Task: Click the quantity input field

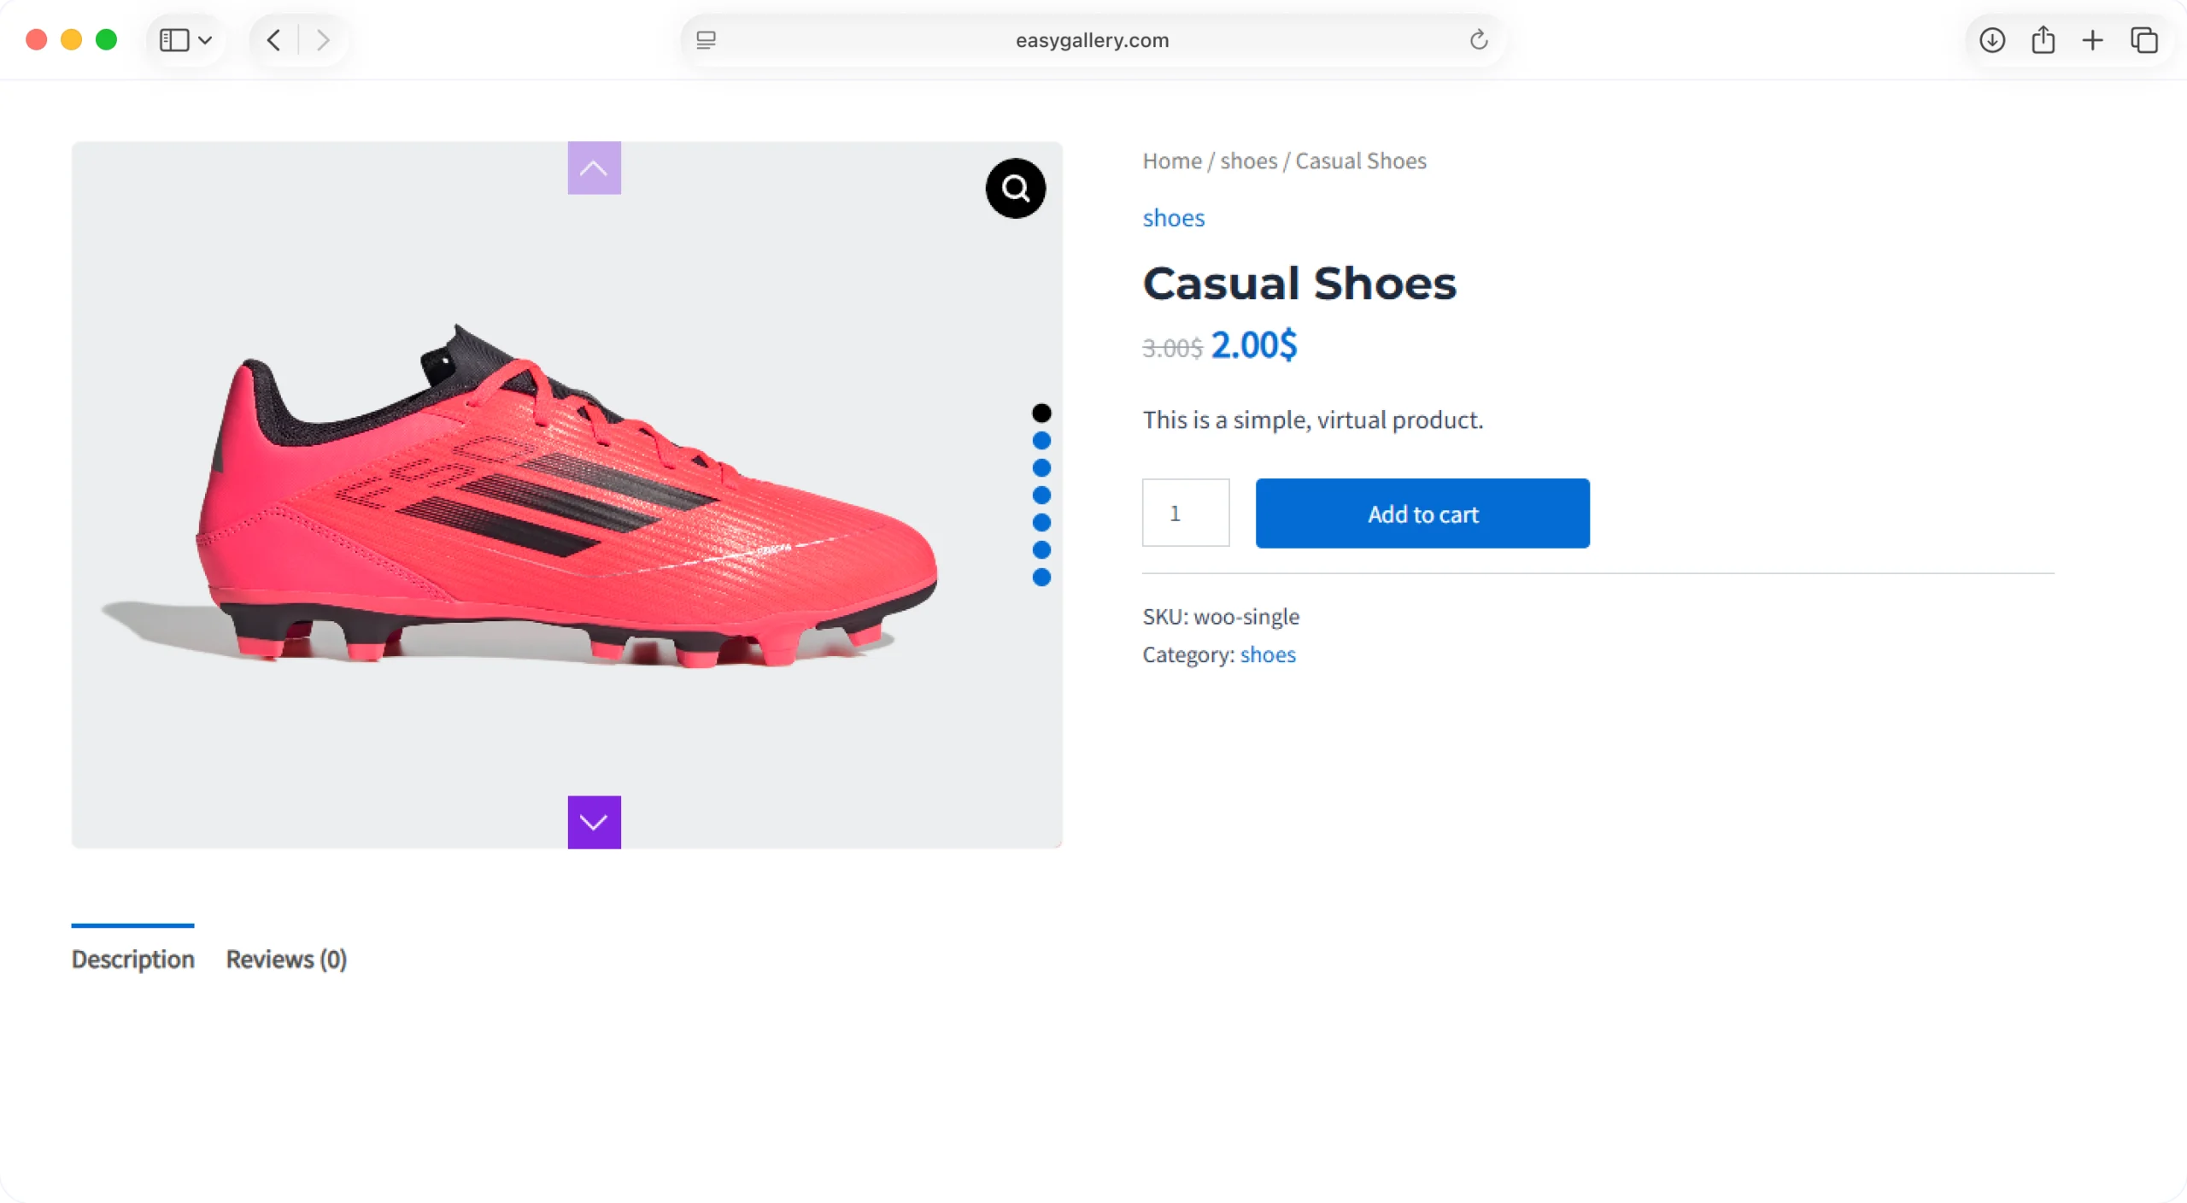Action: tap(1186, 513)
